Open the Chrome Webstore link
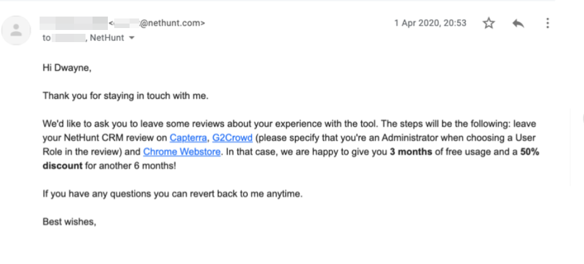584x264 pixels. click(x=182, y=152)
